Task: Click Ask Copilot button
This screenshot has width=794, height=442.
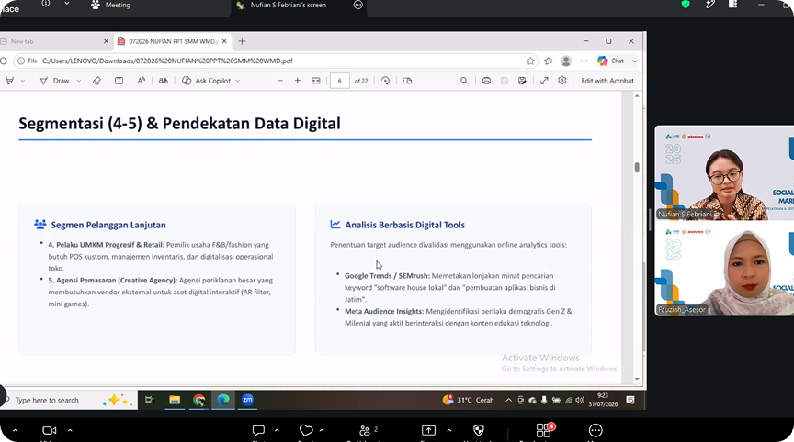Action: pos(206,81)
